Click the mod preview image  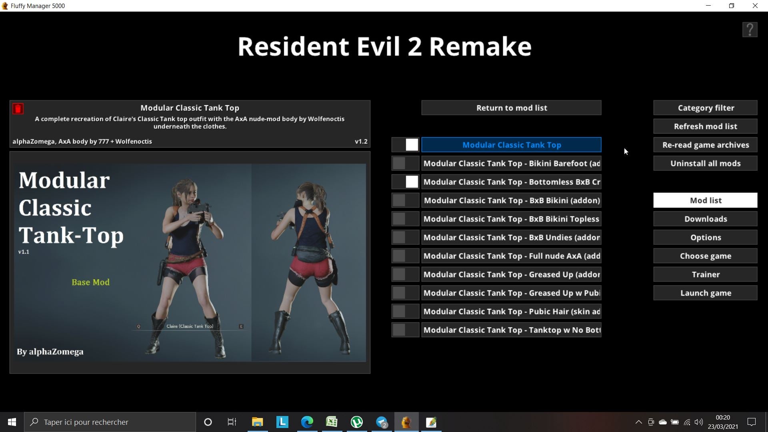[190, 262]
